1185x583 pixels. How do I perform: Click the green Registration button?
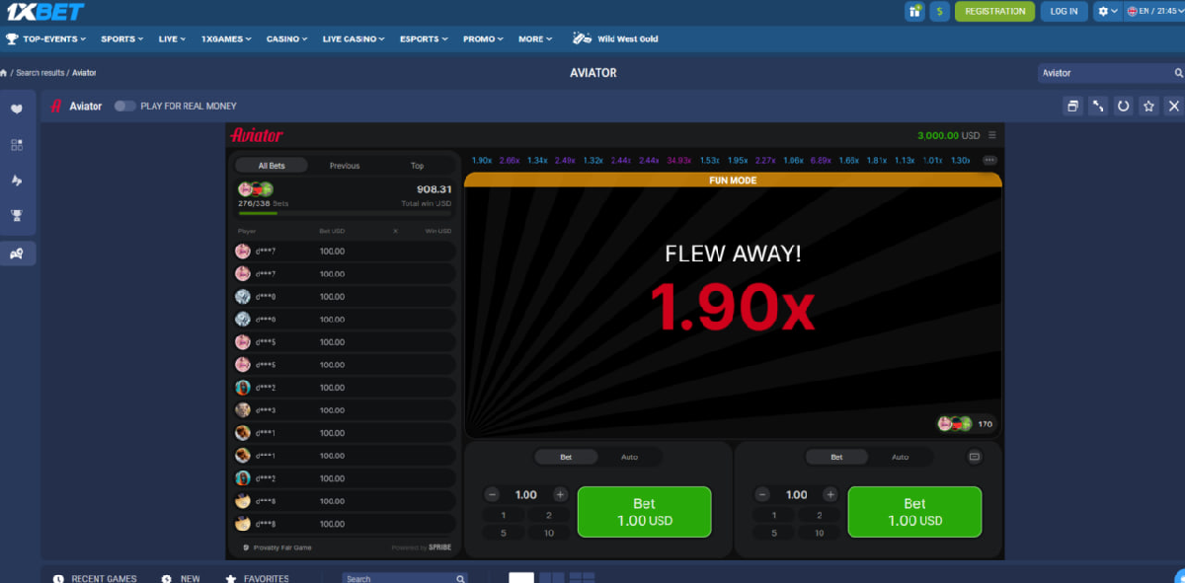(x=994, y=11)
